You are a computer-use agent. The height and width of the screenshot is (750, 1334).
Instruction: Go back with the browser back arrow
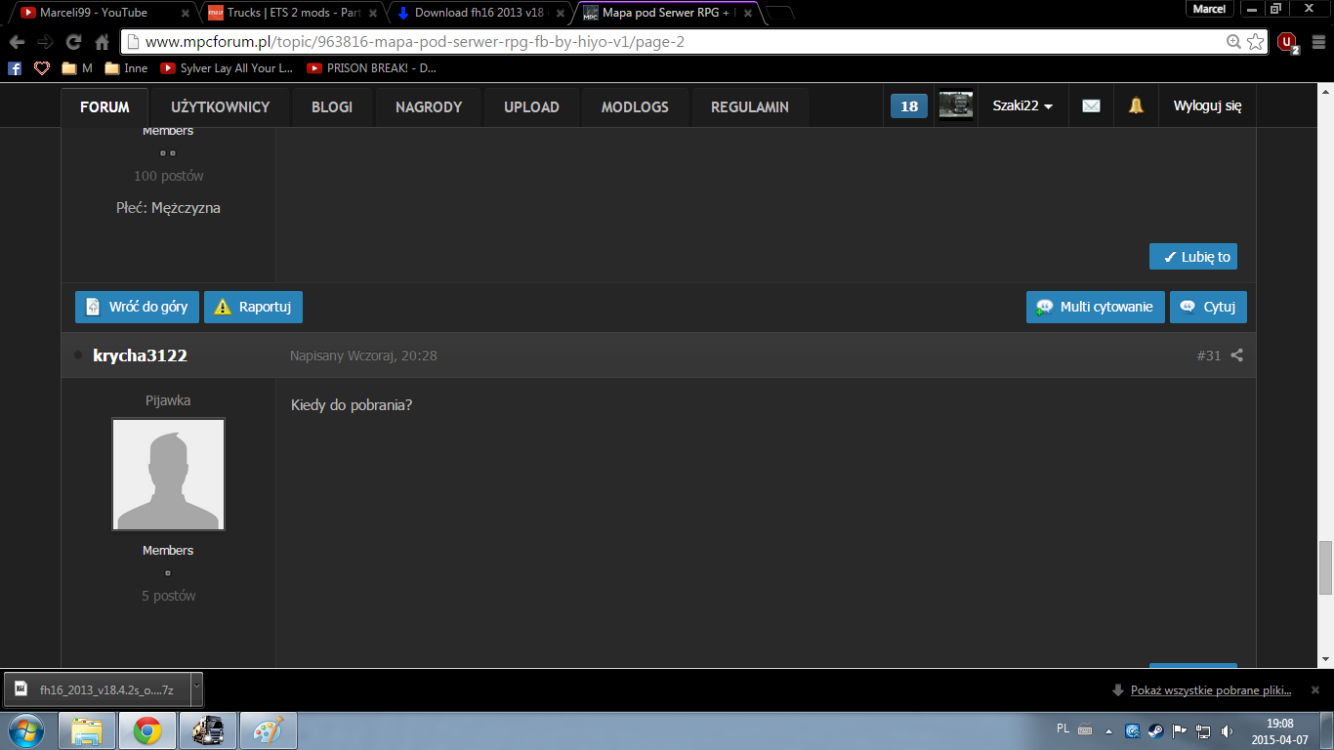[17, 42]
